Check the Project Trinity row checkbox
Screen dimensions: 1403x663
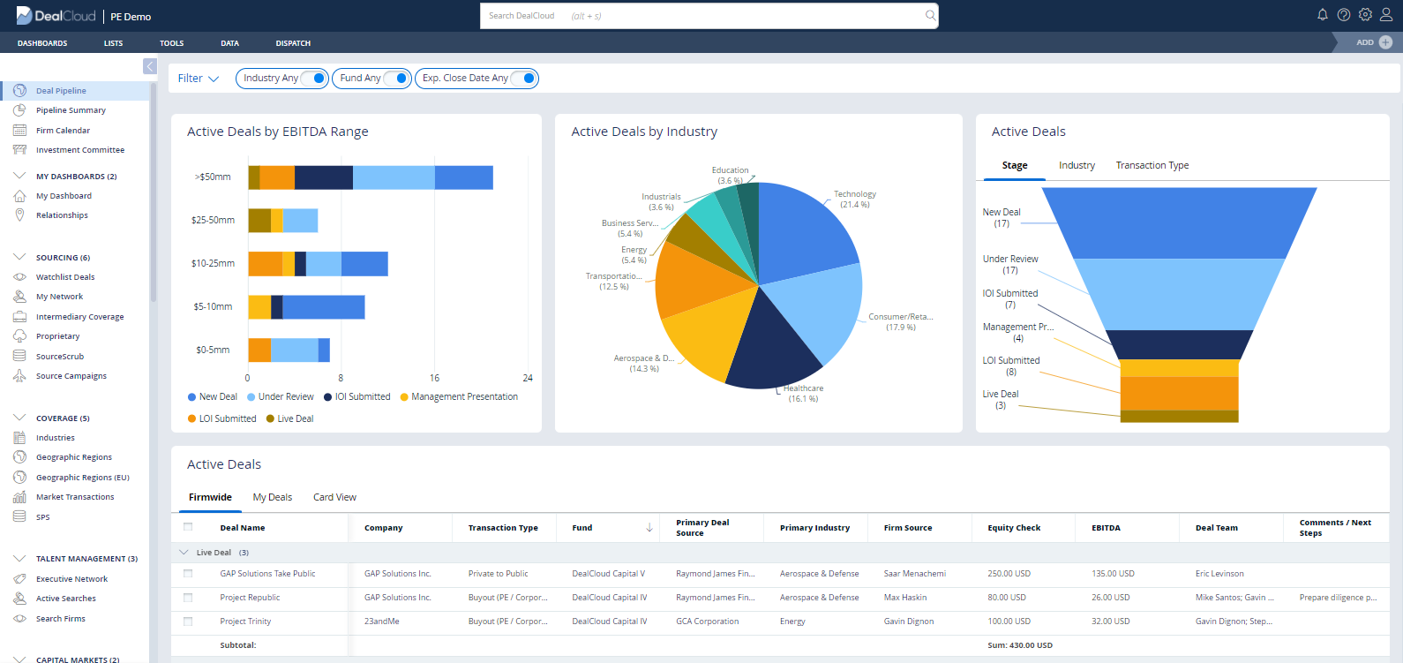click(188, 622)
